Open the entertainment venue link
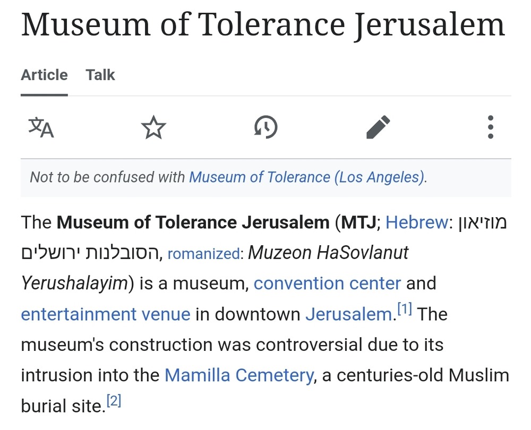The image size is (531, 430). point(105,314)
